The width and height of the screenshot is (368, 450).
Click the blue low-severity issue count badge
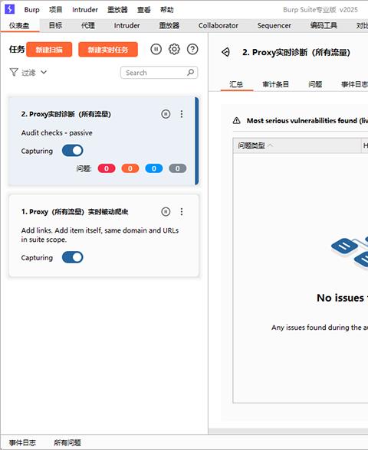click(x=154, y=168)
